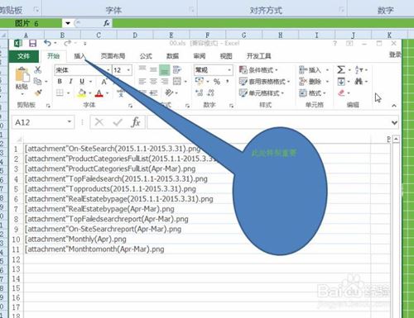Click the Merge cells icon
This screenshot has height=318, width=414.
[x=177, y=81]
